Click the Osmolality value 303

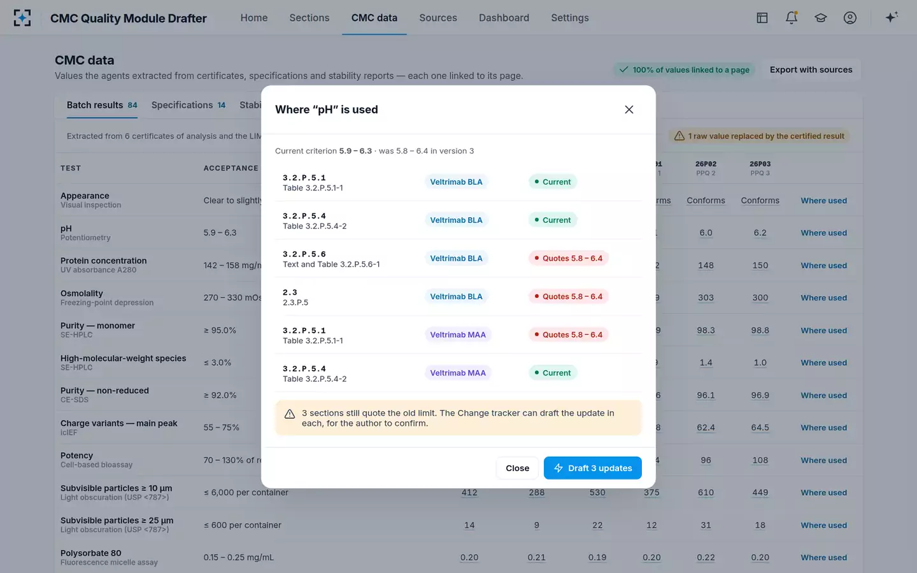pos(706,298)
